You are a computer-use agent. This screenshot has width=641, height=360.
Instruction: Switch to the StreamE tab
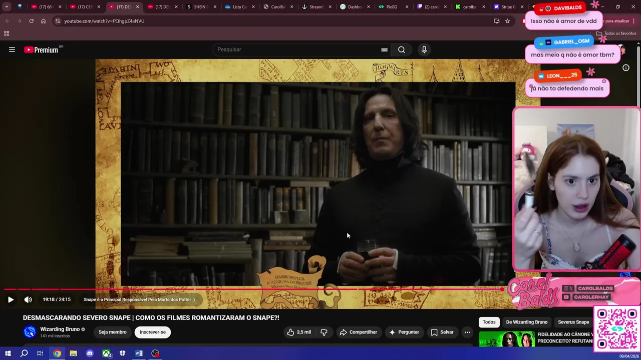316,7
